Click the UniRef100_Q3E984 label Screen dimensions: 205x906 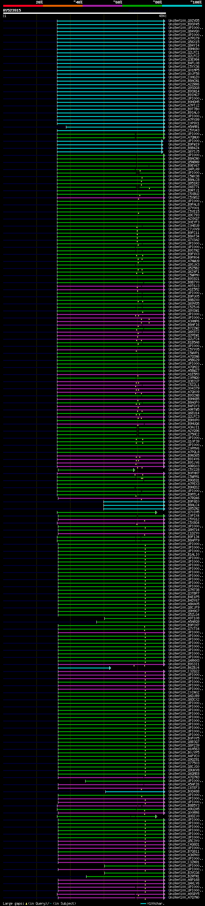[184, 60]
